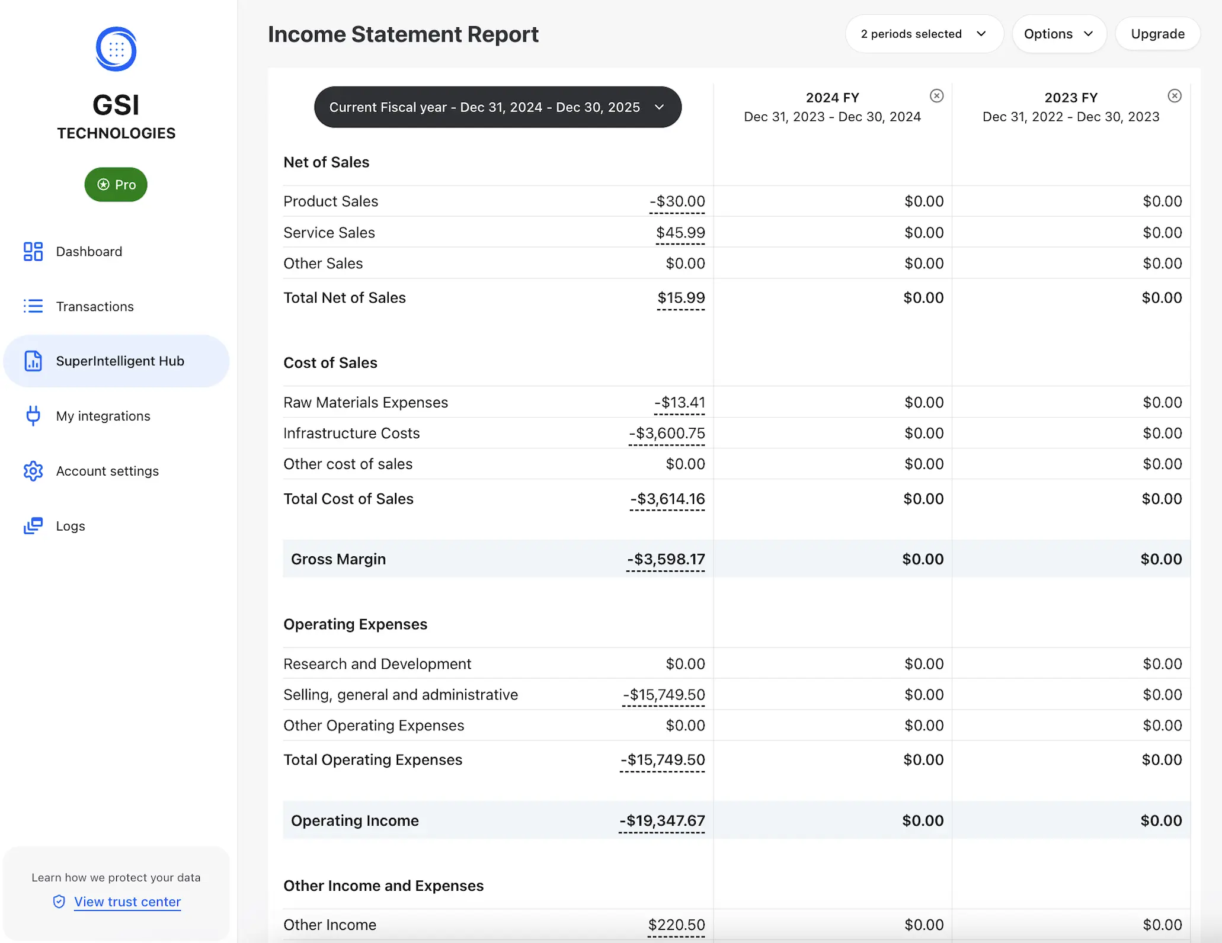The width and height of the screenshot is (1222, 943).
Task: Open Operating Income -$19,347.67 value details
Action: pyautogui.click(x=662, y=821)
